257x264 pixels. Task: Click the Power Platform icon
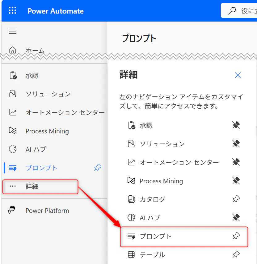(12, 210)
